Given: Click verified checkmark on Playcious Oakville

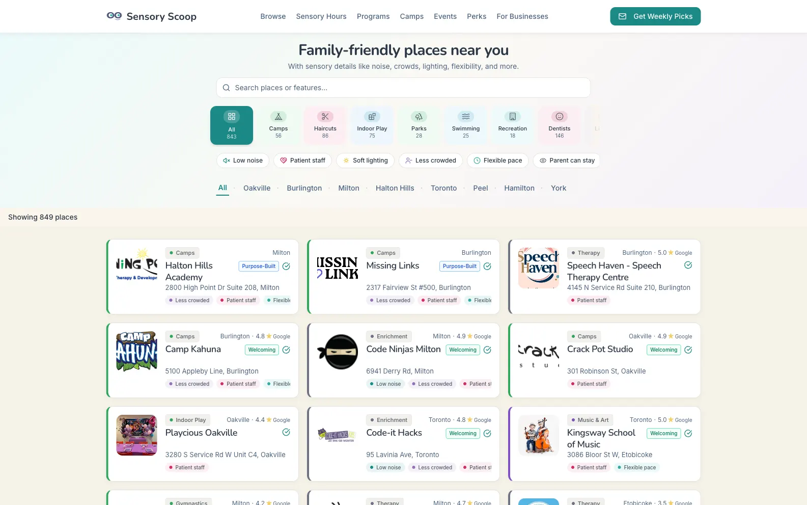Looking at the screenshot, I should pos(286,432).
